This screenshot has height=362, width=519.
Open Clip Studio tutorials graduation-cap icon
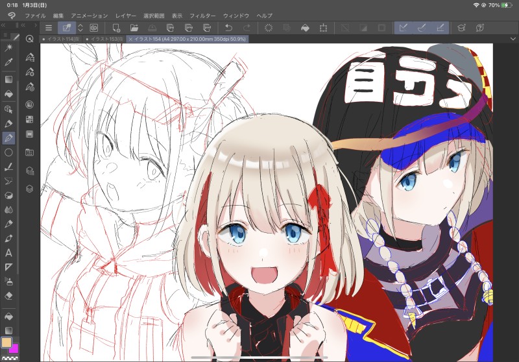click(461, 28)
